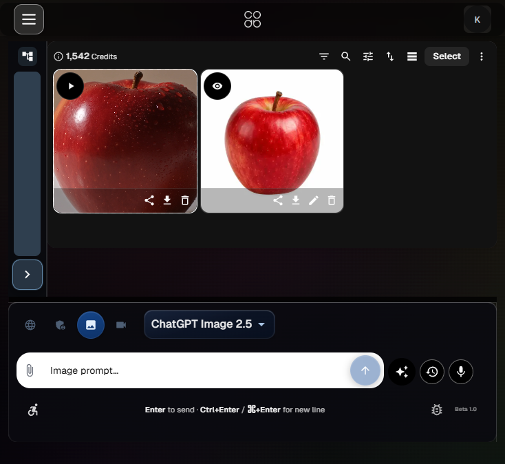Open the tune sliders settings icon
Viewport: 505px width, 464px height.
368,56
